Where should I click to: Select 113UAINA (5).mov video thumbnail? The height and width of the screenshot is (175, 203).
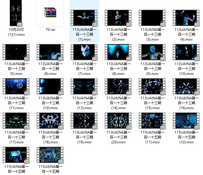(x=16, y=52)
